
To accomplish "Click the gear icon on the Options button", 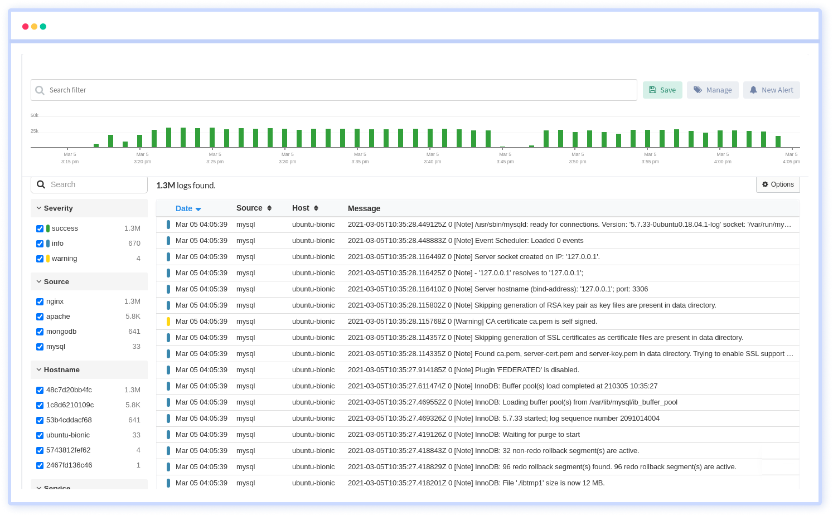I will point(765,184).
